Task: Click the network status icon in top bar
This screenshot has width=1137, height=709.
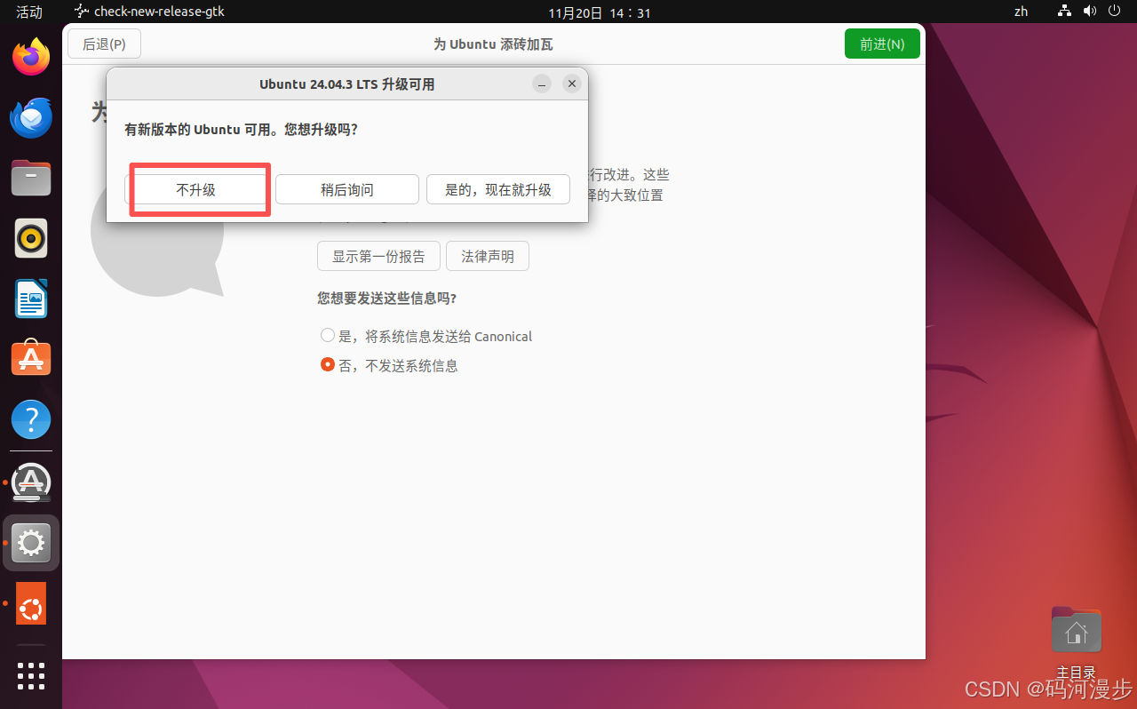Action: pyautogui.click(x=1065, y=12)
